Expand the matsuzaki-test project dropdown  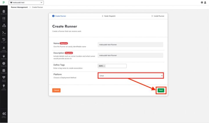click(x=26, y=3)
